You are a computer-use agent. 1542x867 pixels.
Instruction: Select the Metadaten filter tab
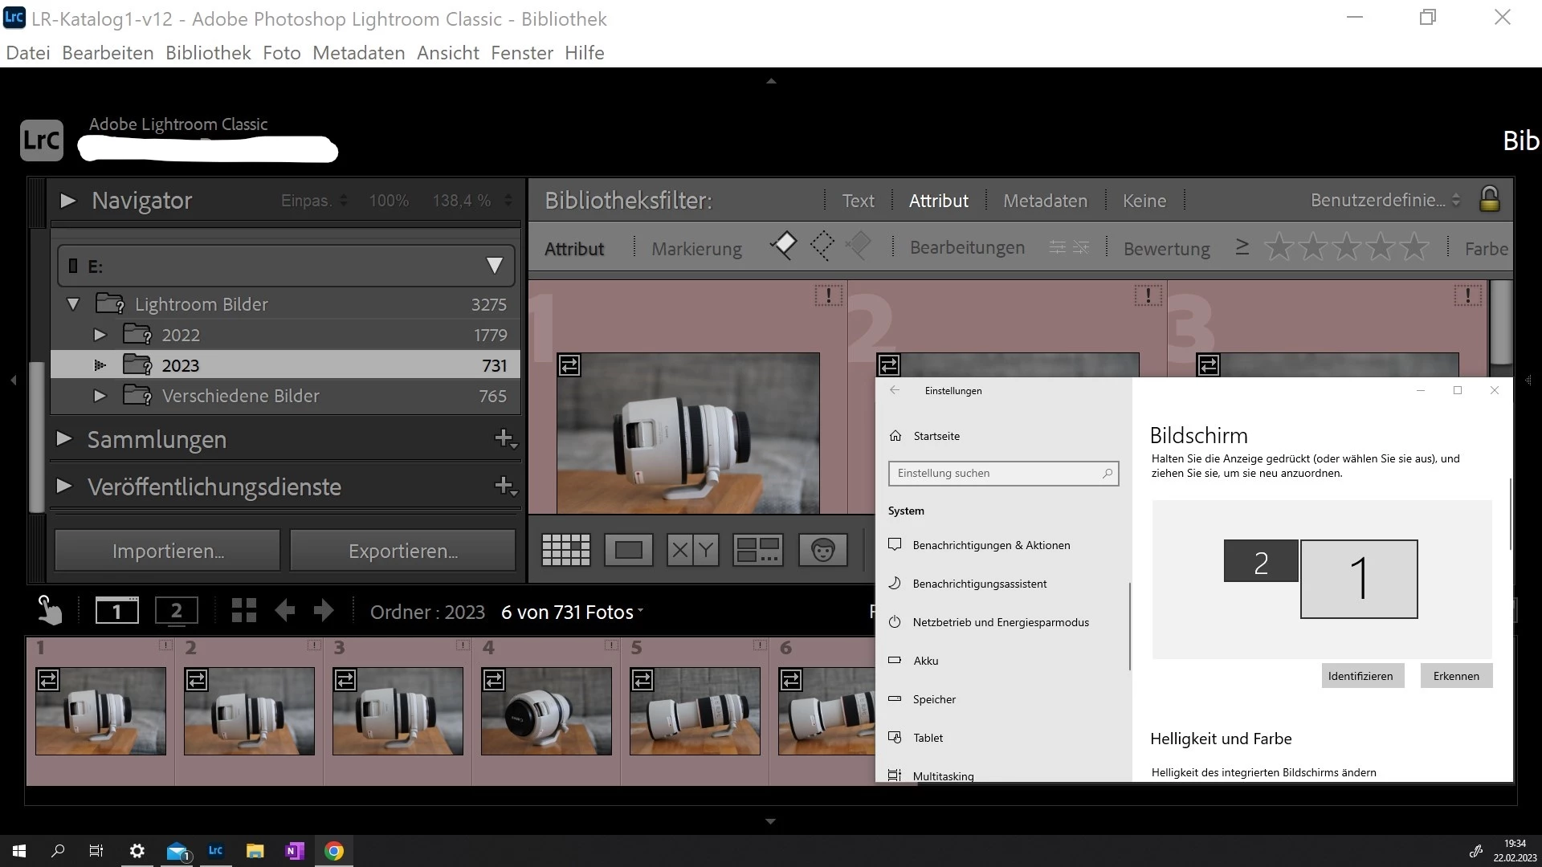pos(1045,201)
